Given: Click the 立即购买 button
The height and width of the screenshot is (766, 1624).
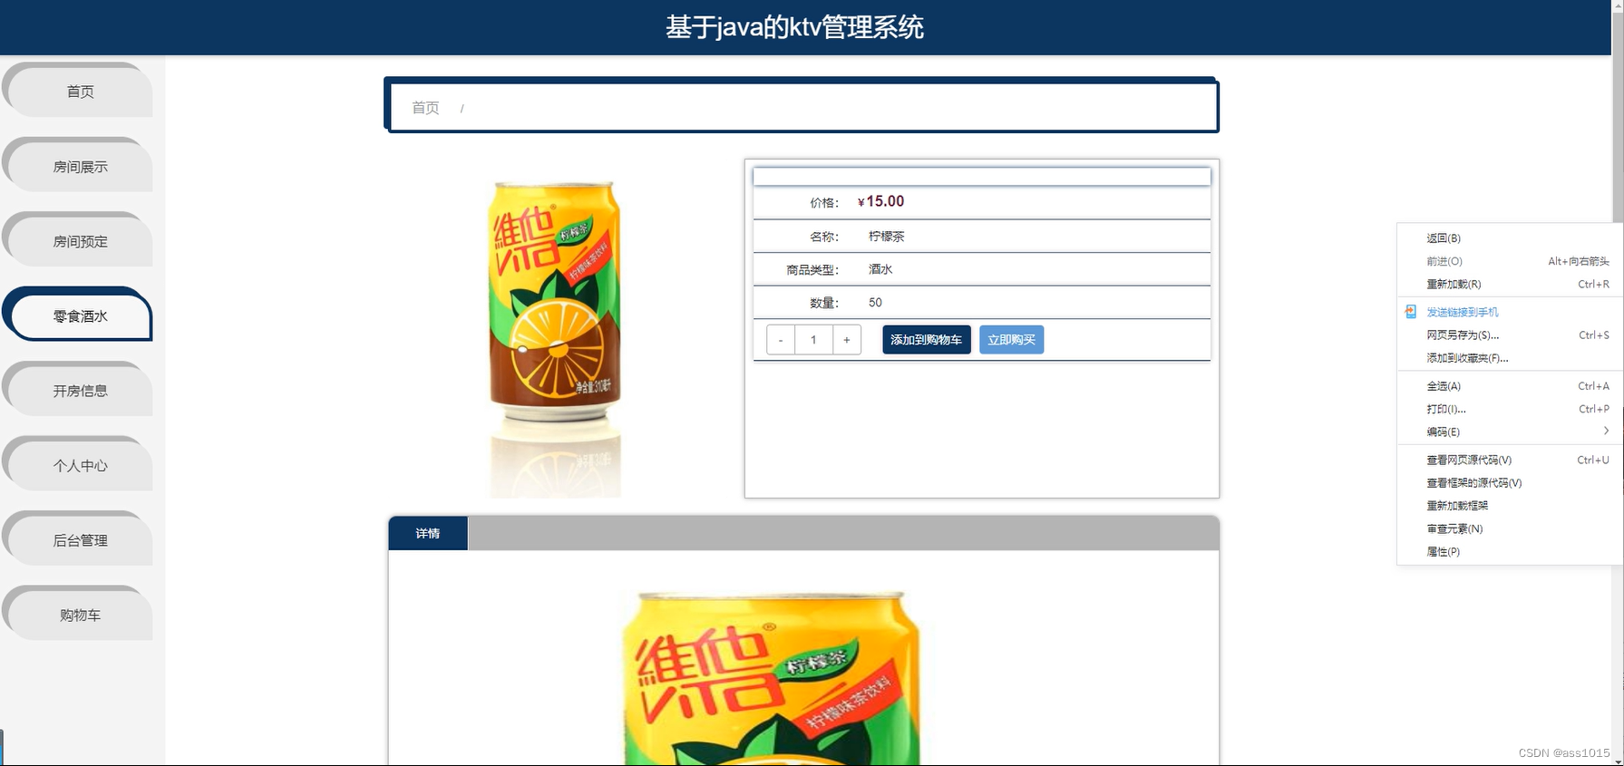Looking at the screenshot, I should [1012, 340].
